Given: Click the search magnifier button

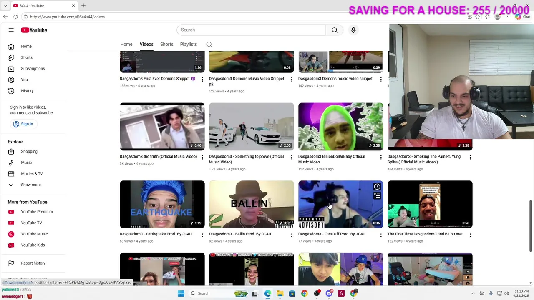Looking at the screenshot, I should pos(335,30).
